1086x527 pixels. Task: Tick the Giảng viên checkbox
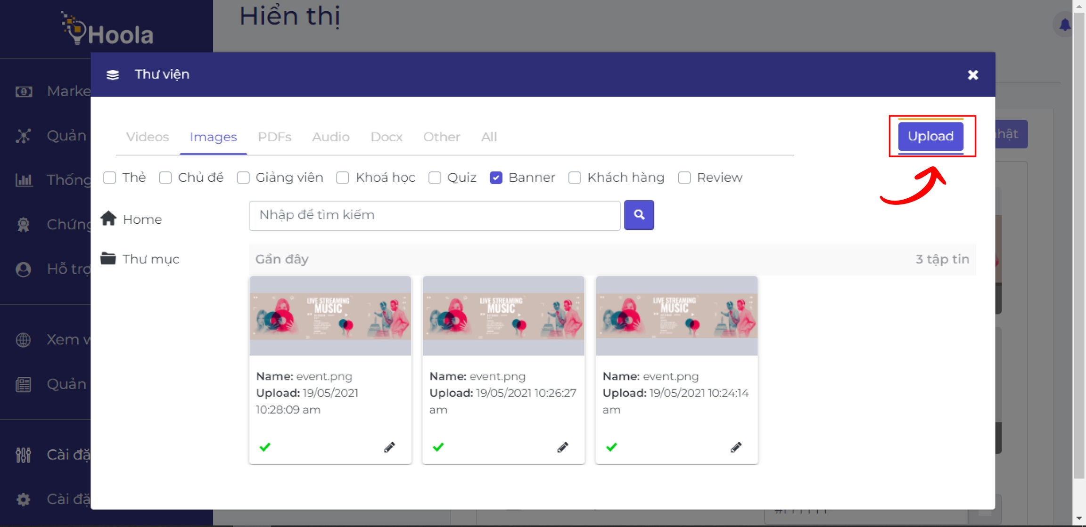click(x=243, y=178)
